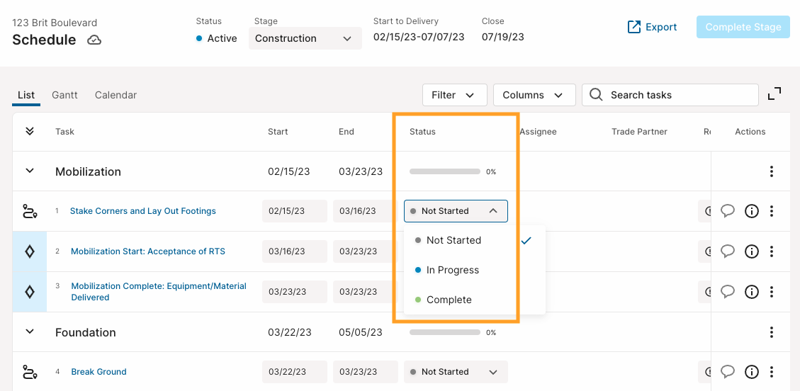The width and height of the screenshot is (800, 391).
Task: Open the Foundation group three-dot menu
Action: click(772, 332)
